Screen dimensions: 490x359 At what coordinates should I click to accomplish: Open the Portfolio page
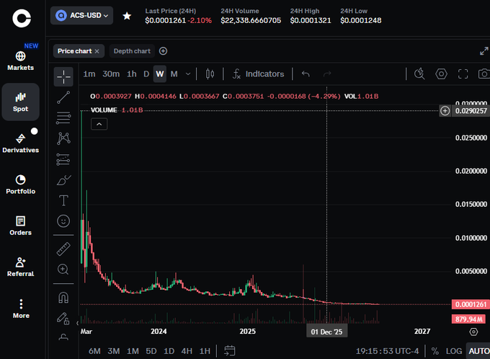coord(21,185)
